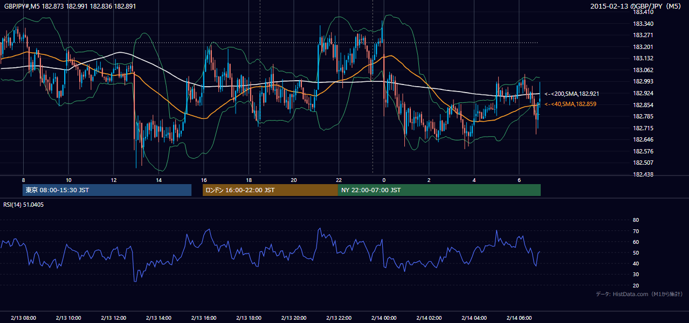
Task: Click the 2/14 06:00 bottom date label
Action: (519, 318)
